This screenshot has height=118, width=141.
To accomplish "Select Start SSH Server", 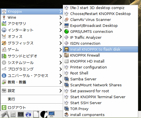I will click(100, 103).
